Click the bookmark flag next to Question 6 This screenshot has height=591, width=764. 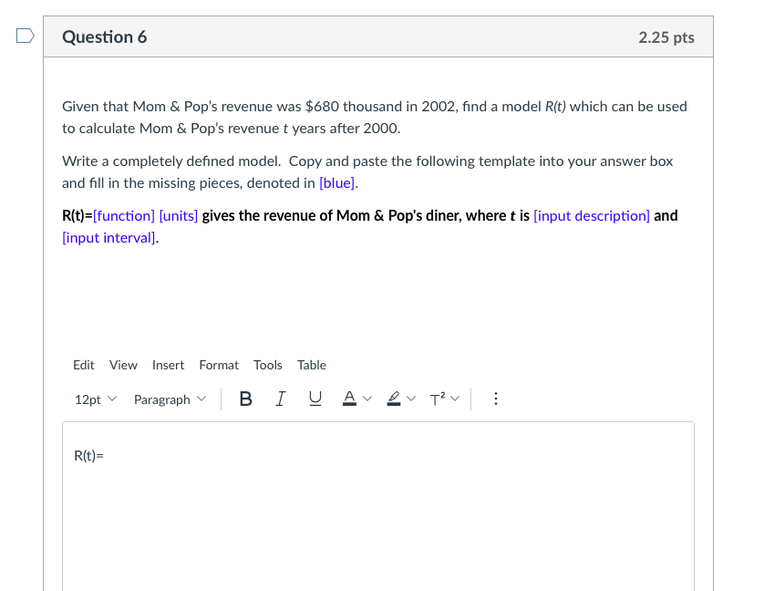(x=25, y=35)
